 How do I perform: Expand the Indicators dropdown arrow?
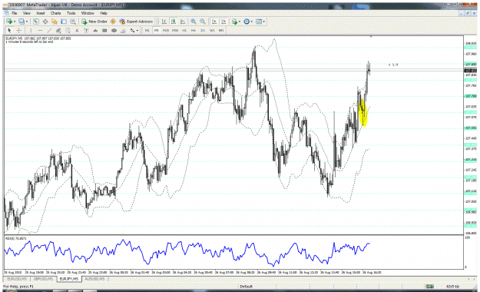(x=240, y=22)
